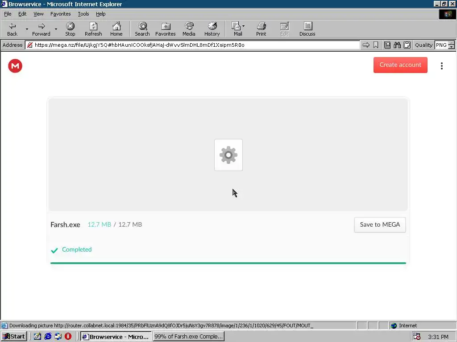
Task: Open the Mail toolbar button
Action: [237, 29]
